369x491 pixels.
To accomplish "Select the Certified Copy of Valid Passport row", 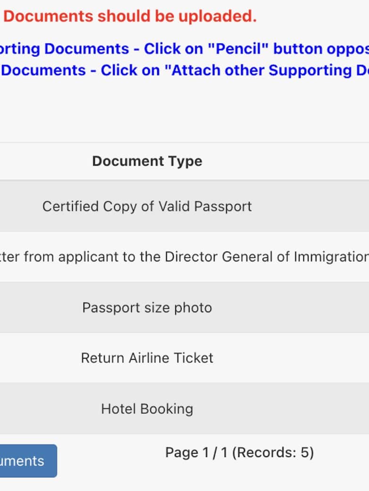I will [x=147, y=206].
